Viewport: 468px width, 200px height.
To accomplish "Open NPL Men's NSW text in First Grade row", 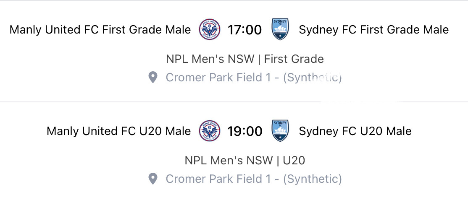I will point(210,59).
